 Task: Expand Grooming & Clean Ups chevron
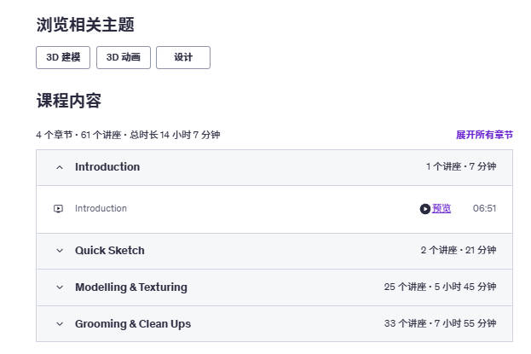click(60, 324)
